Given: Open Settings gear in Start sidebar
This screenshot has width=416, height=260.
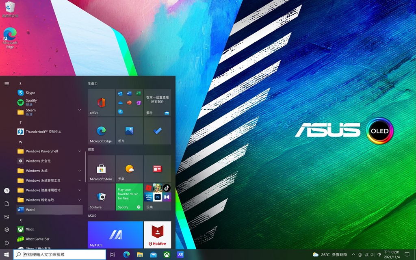Looking at the screenshot, I should tap(7, 230).
